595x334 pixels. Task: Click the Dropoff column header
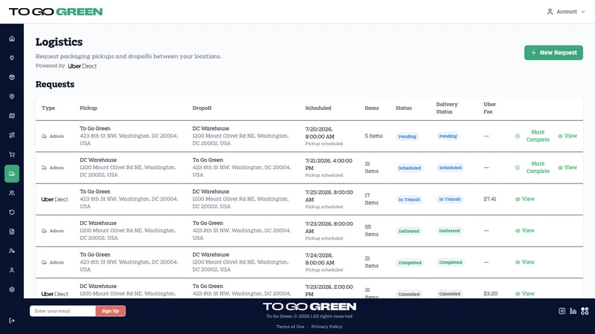(x=202, y=108)
